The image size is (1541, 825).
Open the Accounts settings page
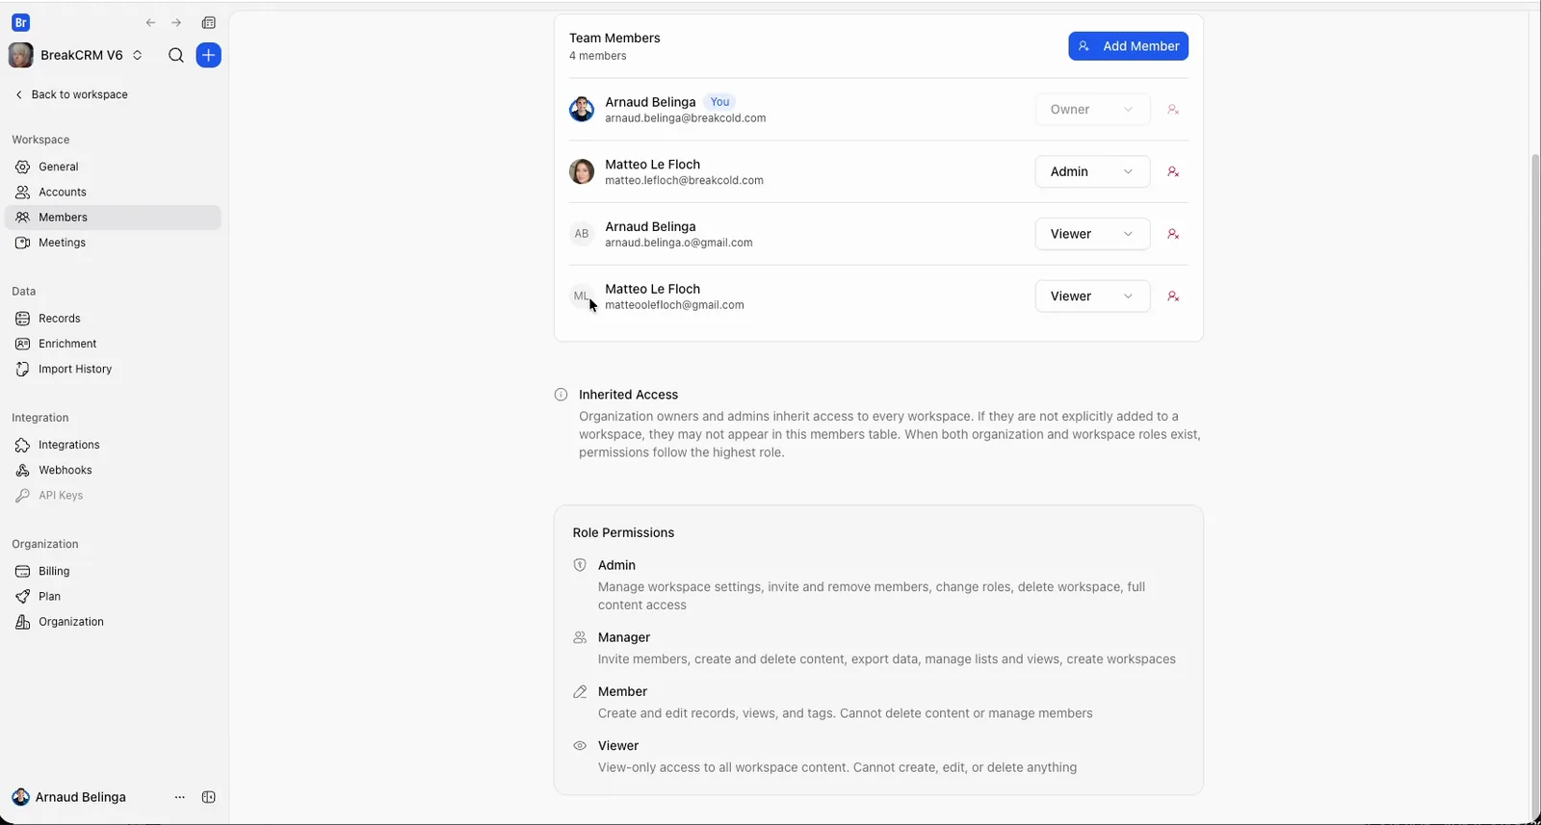(x=113, y=192)
